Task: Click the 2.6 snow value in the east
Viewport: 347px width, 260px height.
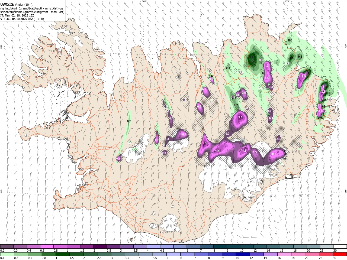Action: (323, 92)
